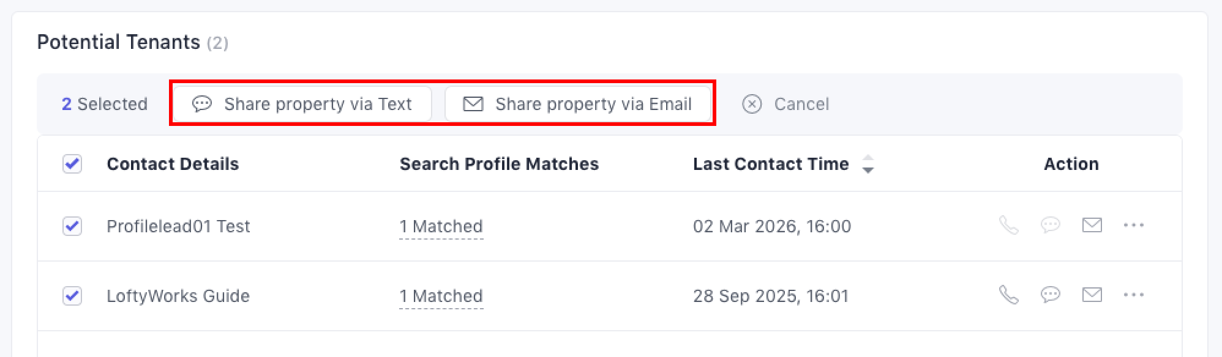This screenshot has height=357, width=1222.
Task: Sort by Last Contact Time arrows
Action: pyautogui.click(x=868, y=164)
